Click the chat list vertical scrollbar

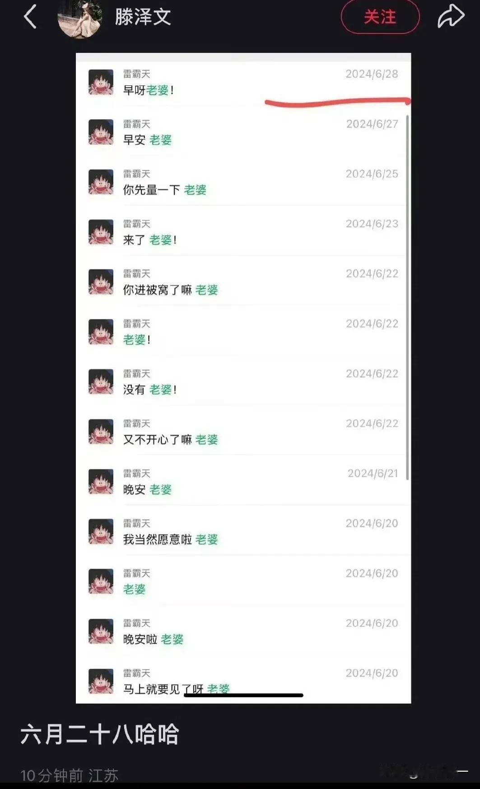(407, 297)
